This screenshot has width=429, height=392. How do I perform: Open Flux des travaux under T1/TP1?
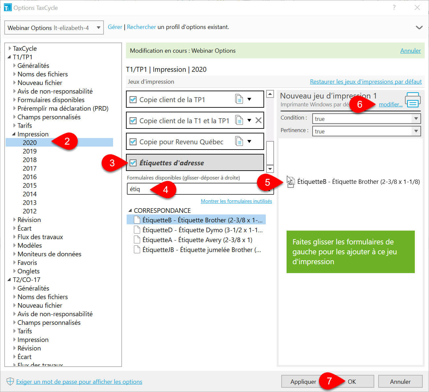point(40,237)
